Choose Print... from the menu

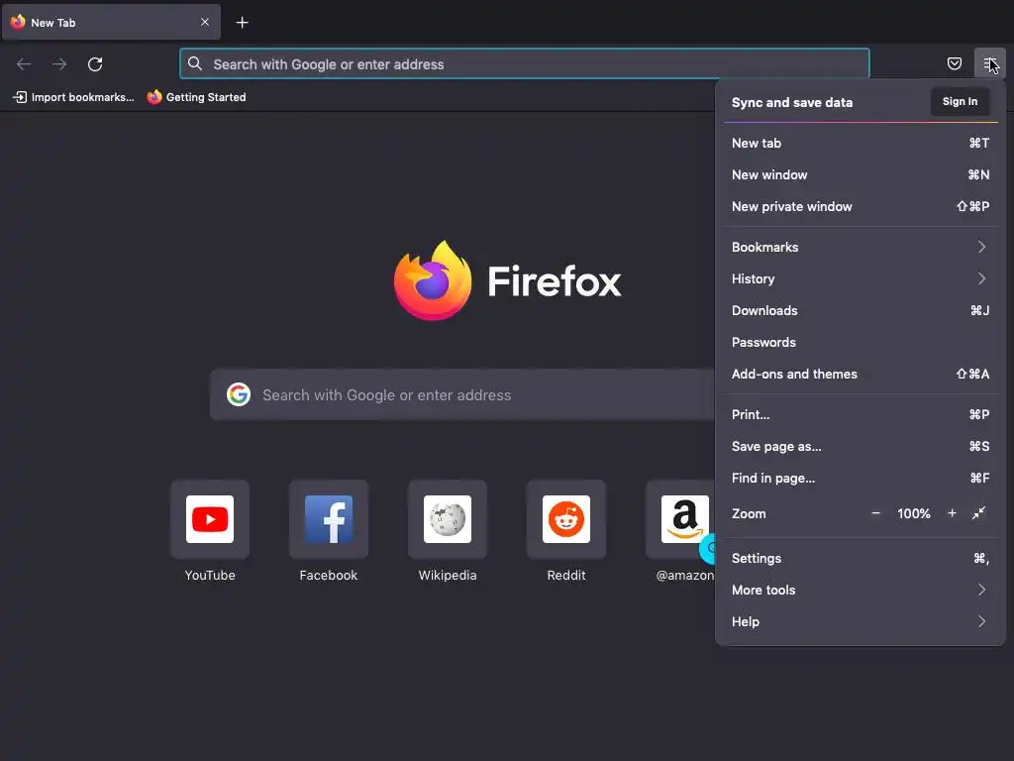click(861, 415)
